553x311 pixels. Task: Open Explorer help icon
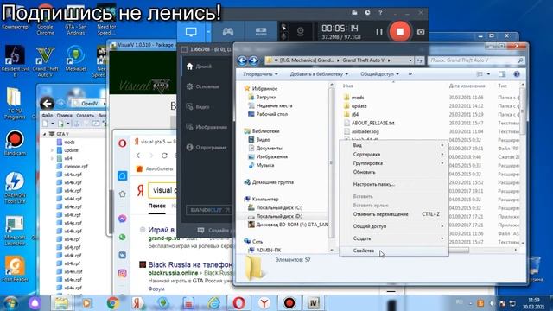517,74
